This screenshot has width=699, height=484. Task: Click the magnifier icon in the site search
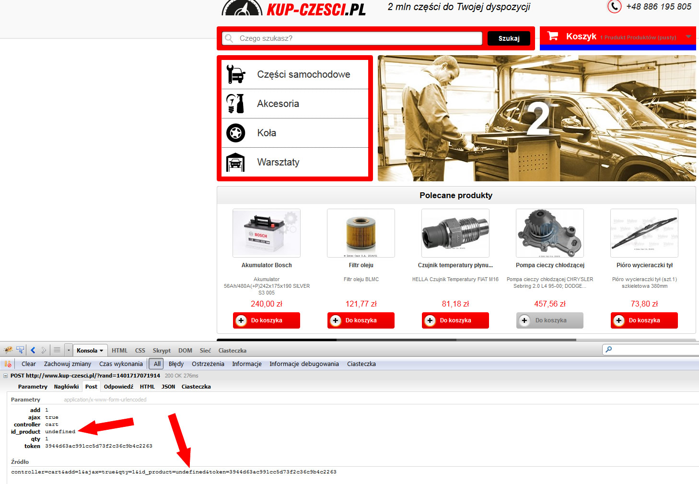point(229,38)
